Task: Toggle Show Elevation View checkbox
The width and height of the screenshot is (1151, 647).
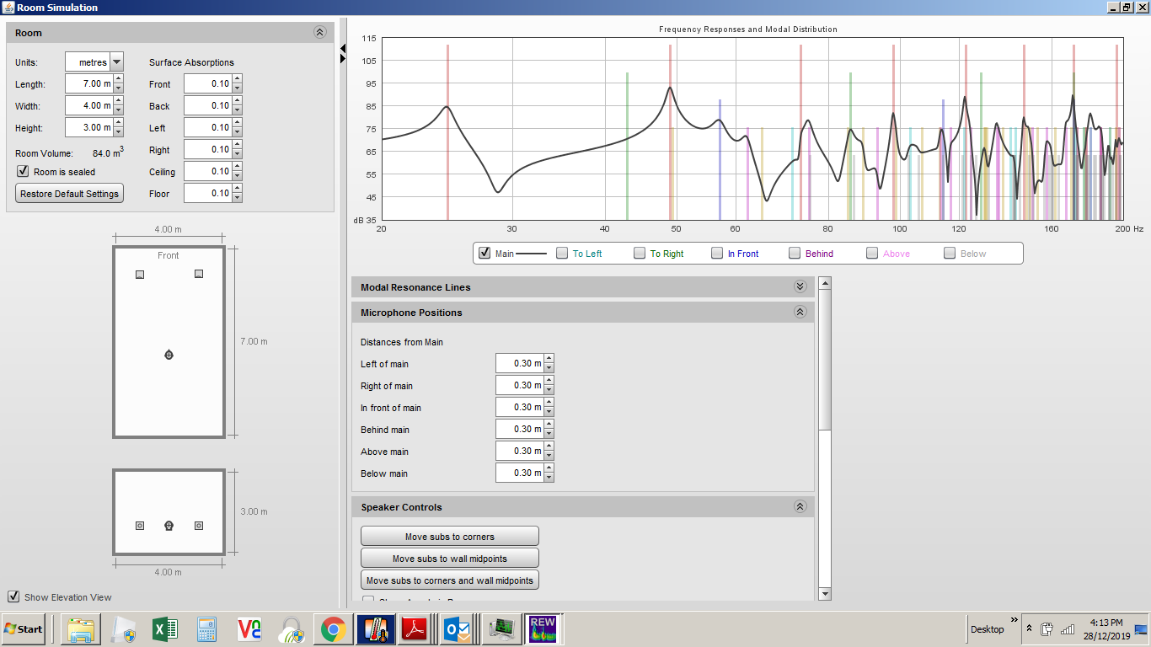Action: point(13,596)
